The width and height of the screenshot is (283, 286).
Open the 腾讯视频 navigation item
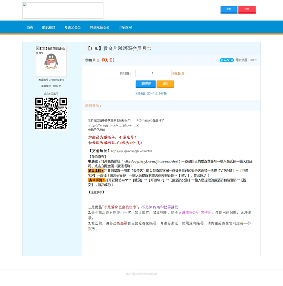point(49,27)
